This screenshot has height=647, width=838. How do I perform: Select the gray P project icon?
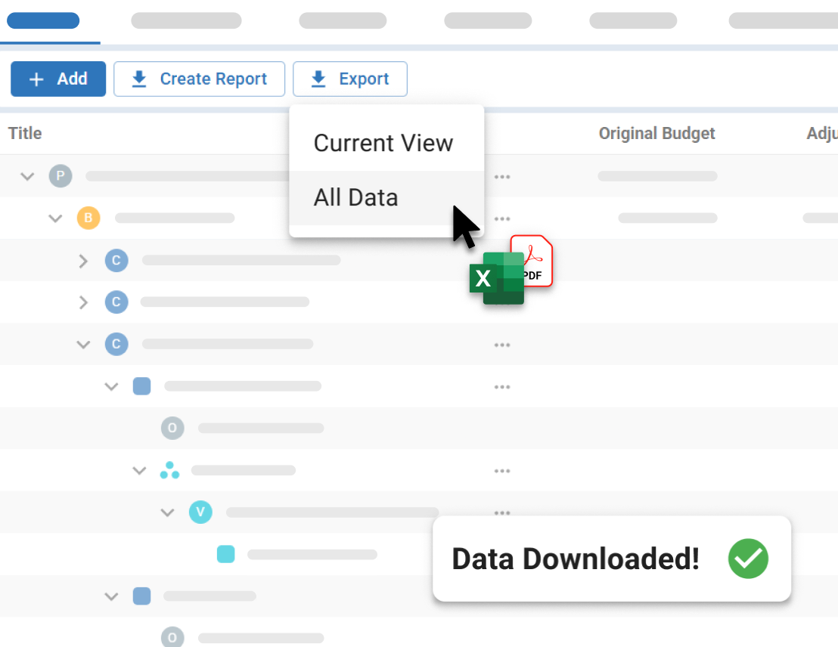(61, 175)
